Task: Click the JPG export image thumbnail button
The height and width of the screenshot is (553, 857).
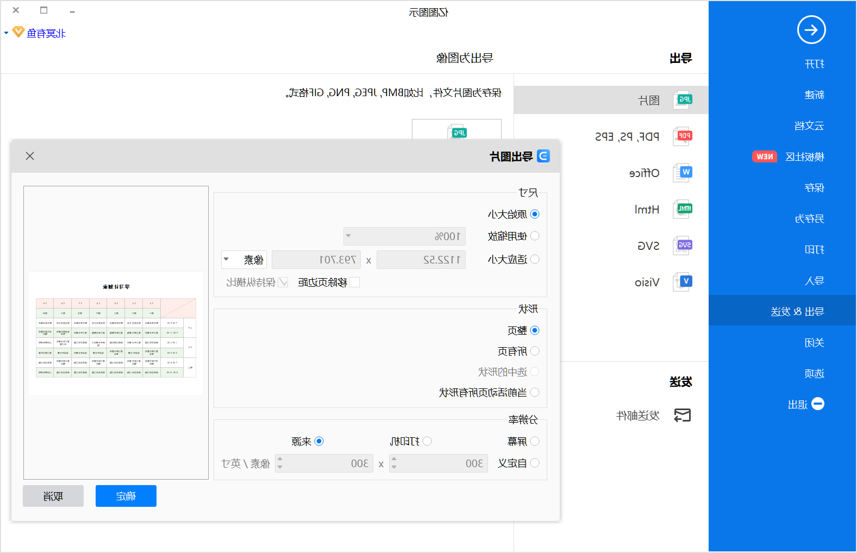Action: click(x=456, y=129)
